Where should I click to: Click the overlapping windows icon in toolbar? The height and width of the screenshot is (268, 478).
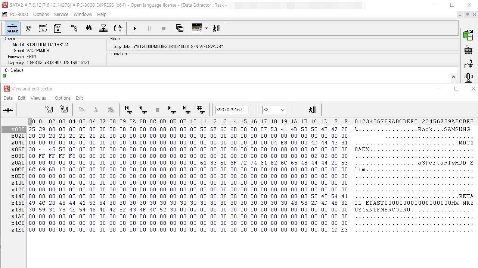click(180, 28)
